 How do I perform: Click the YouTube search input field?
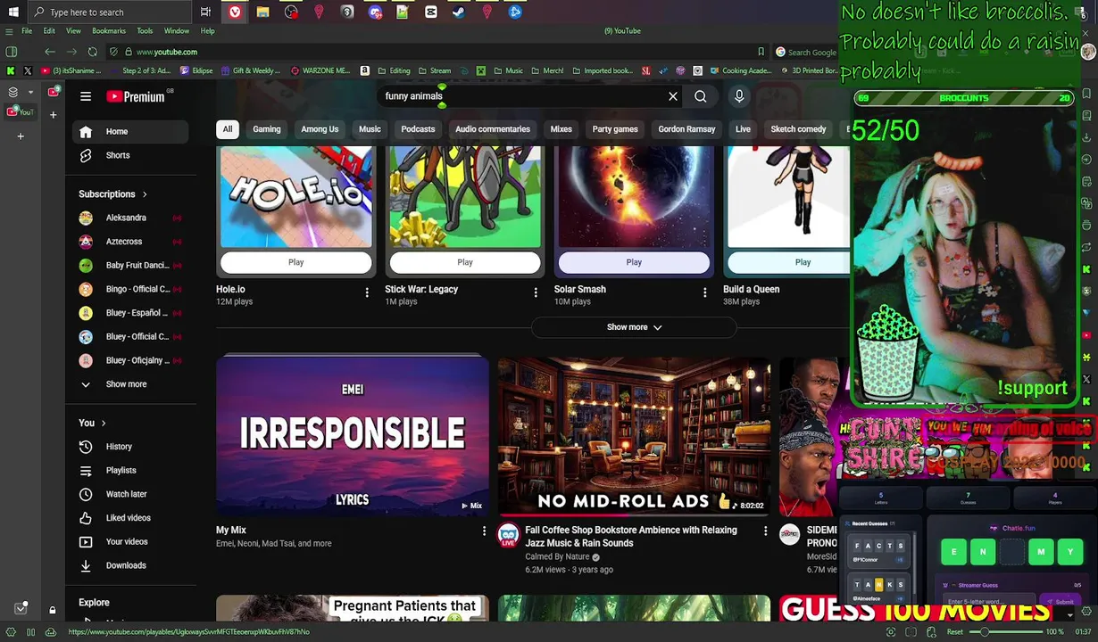pos(522,96)
